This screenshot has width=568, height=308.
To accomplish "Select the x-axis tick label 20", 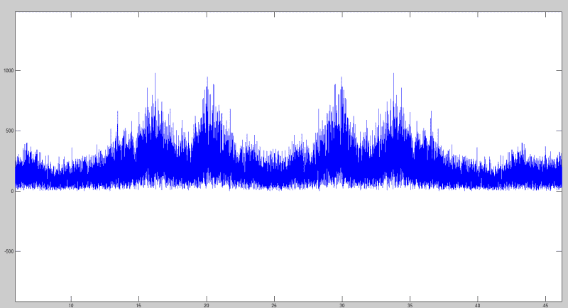I will (207, 305).
